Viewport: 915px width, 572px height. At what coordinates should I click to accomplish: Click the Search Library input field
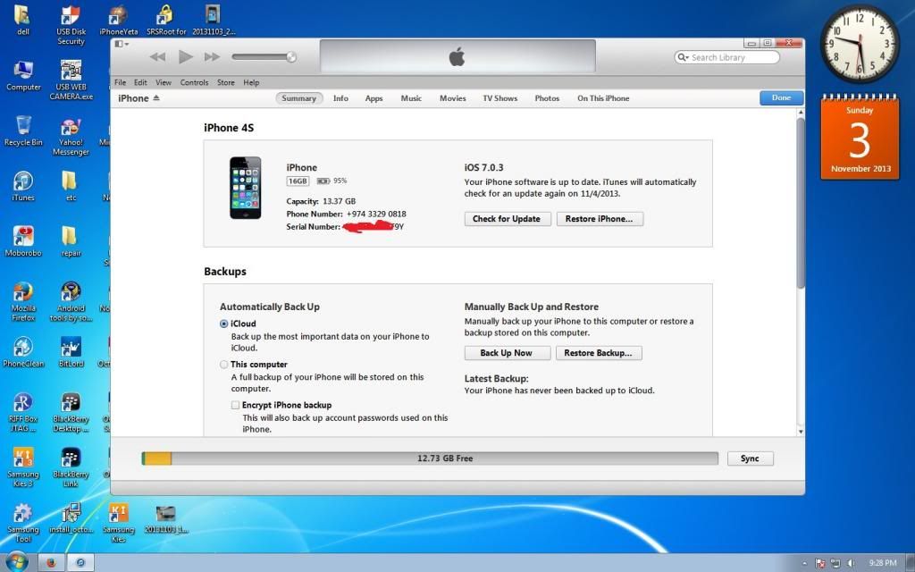(731, 57)
